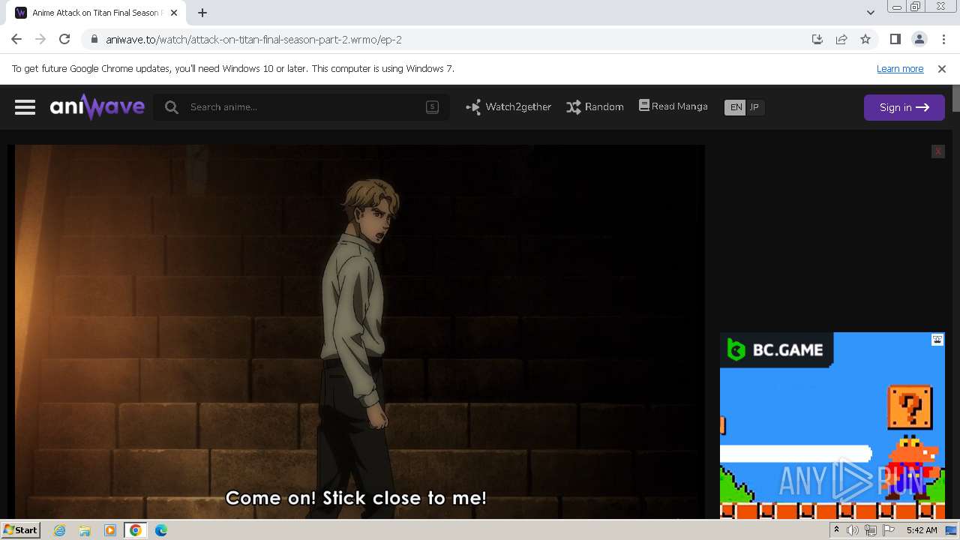Image resolution: width=960 pixels, height=540 pixels.
Task: Open a new browser tab
Action: pos(202,13)
